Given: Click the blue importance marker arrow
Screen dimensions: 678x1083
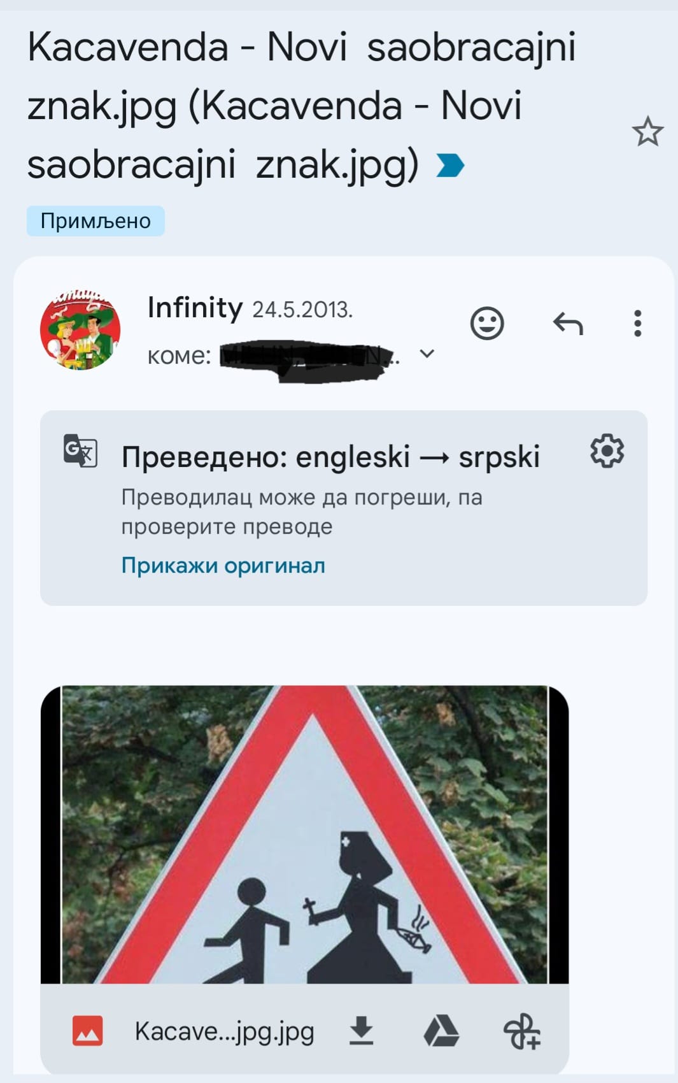Looking at the screenshot, I should 451,166.
